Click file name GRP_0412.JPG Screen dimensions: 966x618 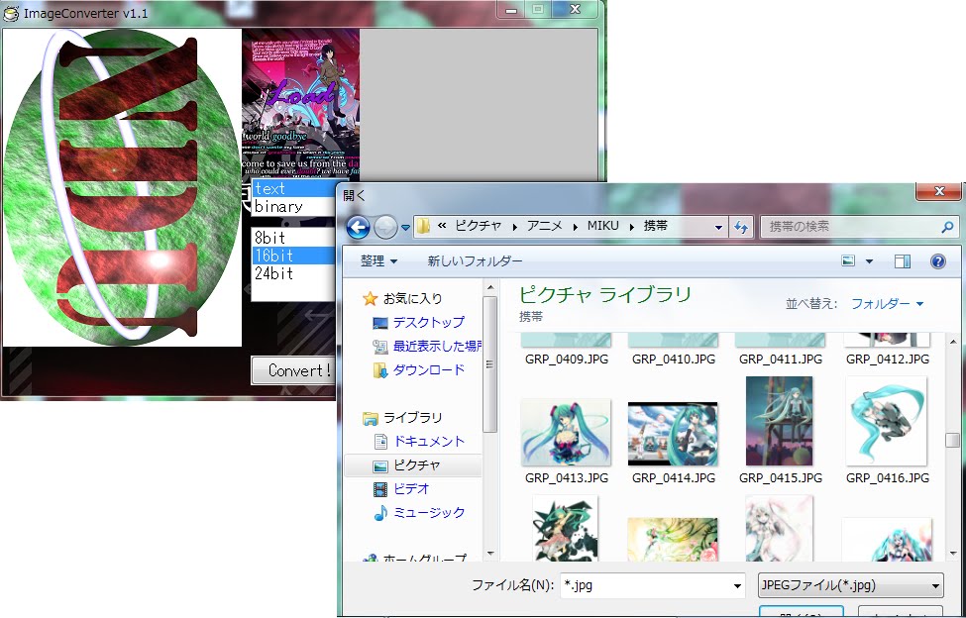click(887, 359)
